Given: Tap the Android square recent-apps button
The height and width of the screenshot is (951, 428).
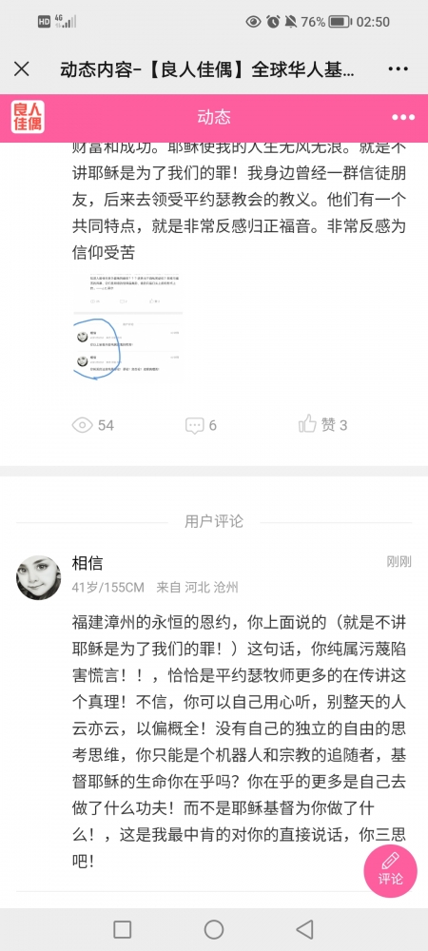Looking at the screenshot, I should (x=123, y=929).
